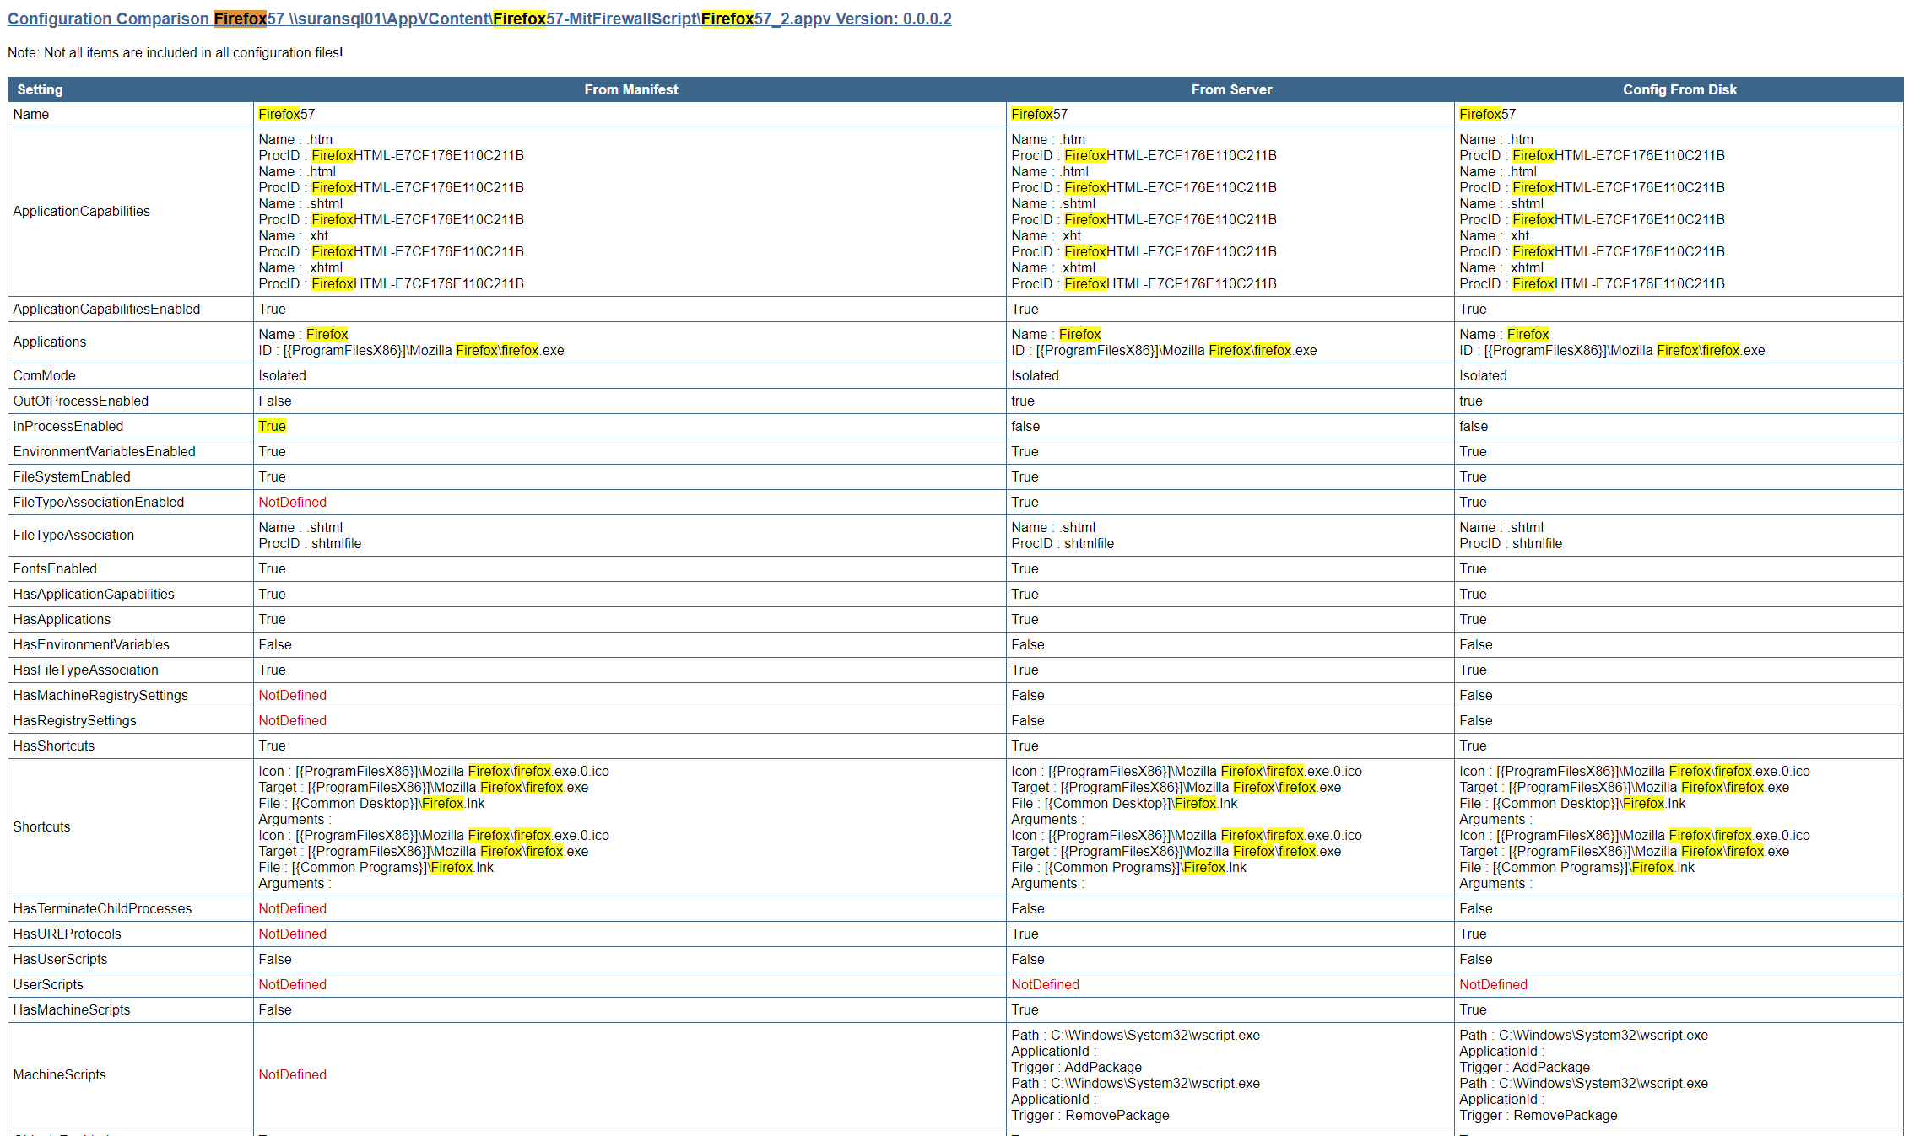
Task: Select the 'FileTypeAssociationEnabled' setting label
Action: click(x=98, y=502)
